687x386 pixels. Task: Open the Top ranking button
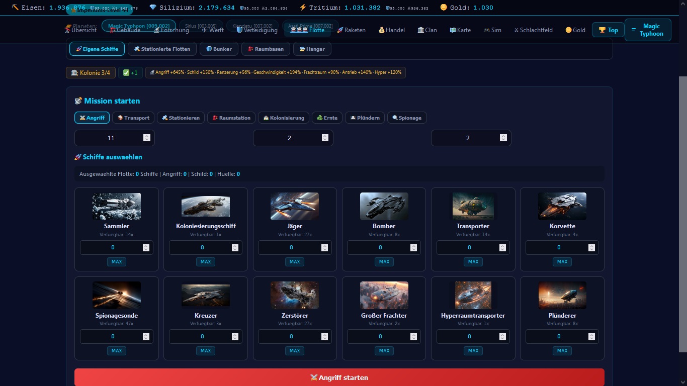pos(608,30)
